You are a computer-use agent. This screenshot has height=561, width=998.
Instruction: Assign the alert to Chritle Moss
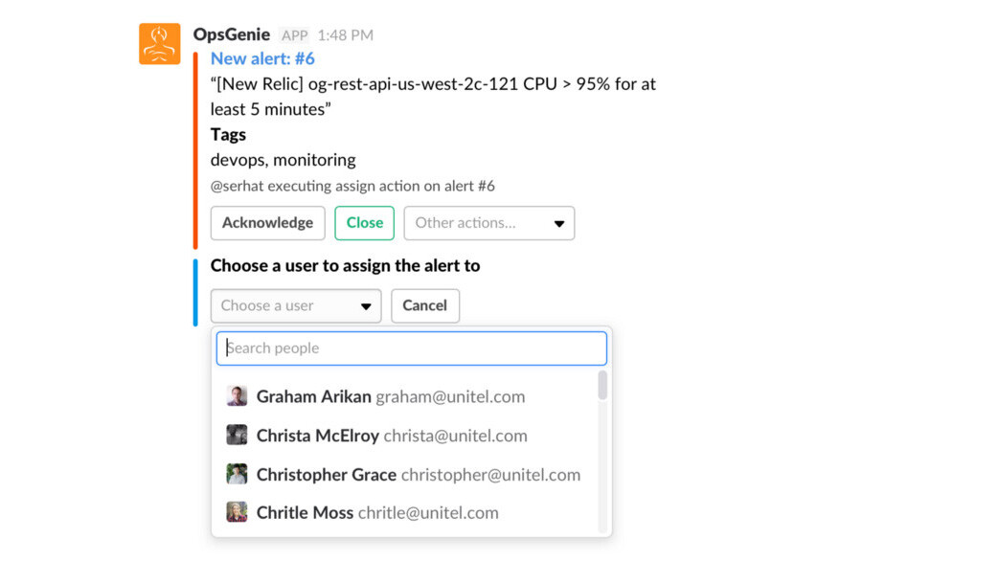click(x=377, y=512)
